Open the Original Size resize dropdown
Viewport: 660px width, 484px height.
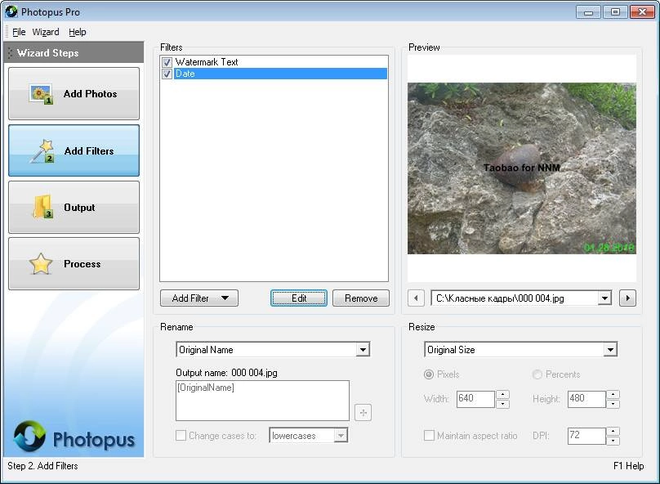pyautogui.click(x=610, y=350)
